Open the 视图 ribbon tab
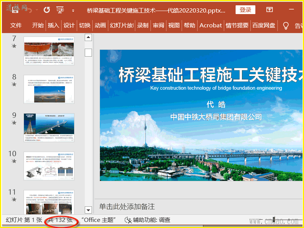The width and height of the screenshot is (304, 228). point(174,25)
